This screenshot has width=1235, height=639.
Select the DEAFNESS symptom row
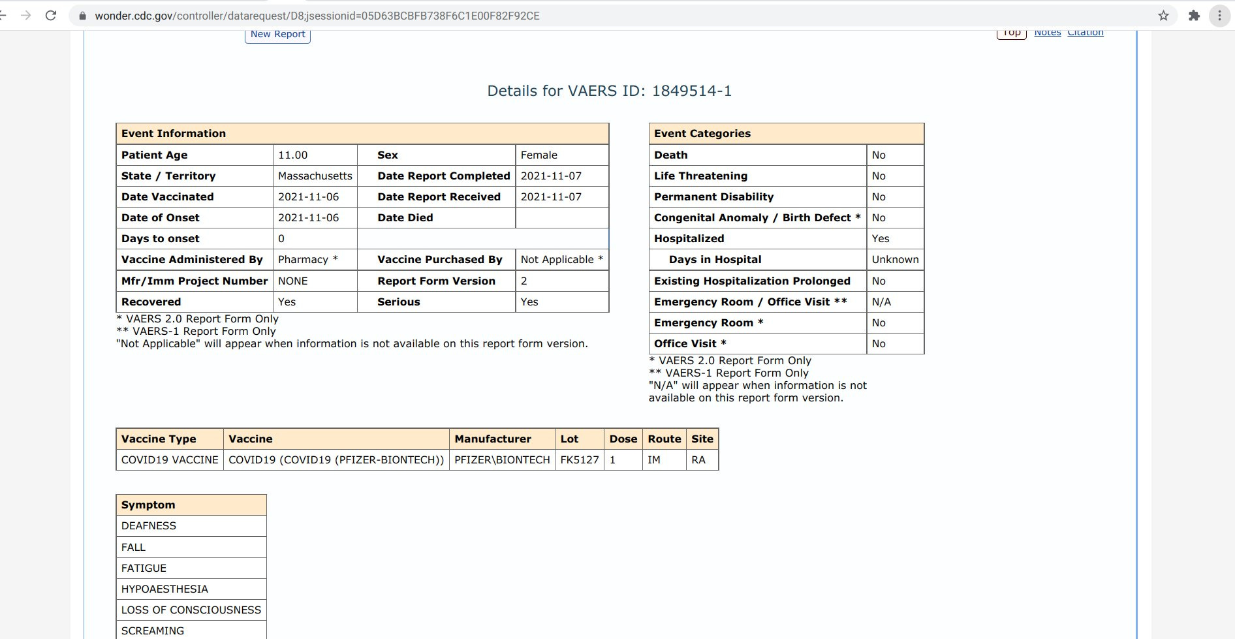click(x=191, y=525)
